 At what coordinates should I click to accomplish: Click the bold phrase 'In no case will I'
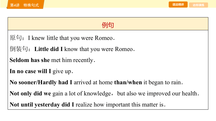pos(30,71)
